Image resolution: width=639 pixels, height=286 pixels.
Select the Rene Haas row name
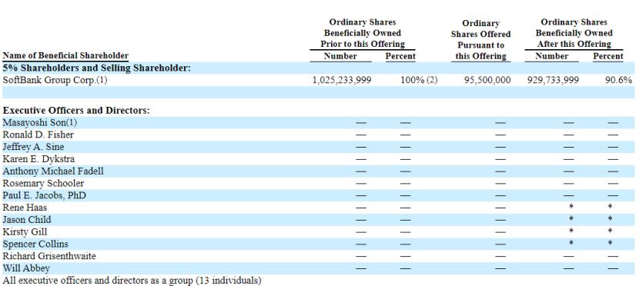[25, 208]
